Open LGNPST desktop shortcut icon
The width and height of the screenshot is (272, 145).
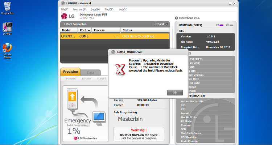[x=7, y=29]
